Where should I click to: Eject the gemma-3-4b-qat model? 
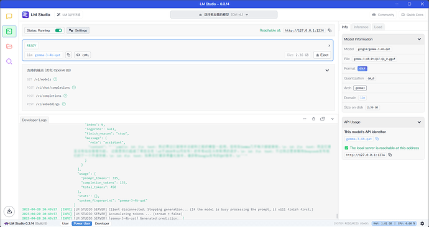[x=322, y=55]
